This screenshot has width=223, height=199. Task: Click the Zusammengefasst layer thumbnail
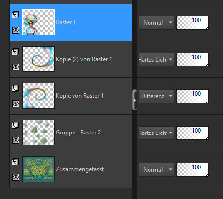tap(39, 169)
